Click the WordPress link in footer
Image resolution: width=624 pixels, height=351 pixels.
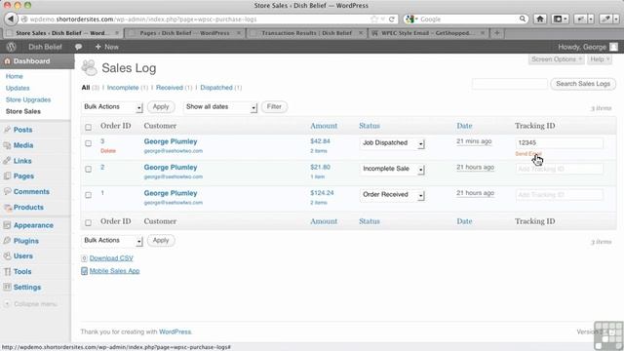click(x=175, y=331)
